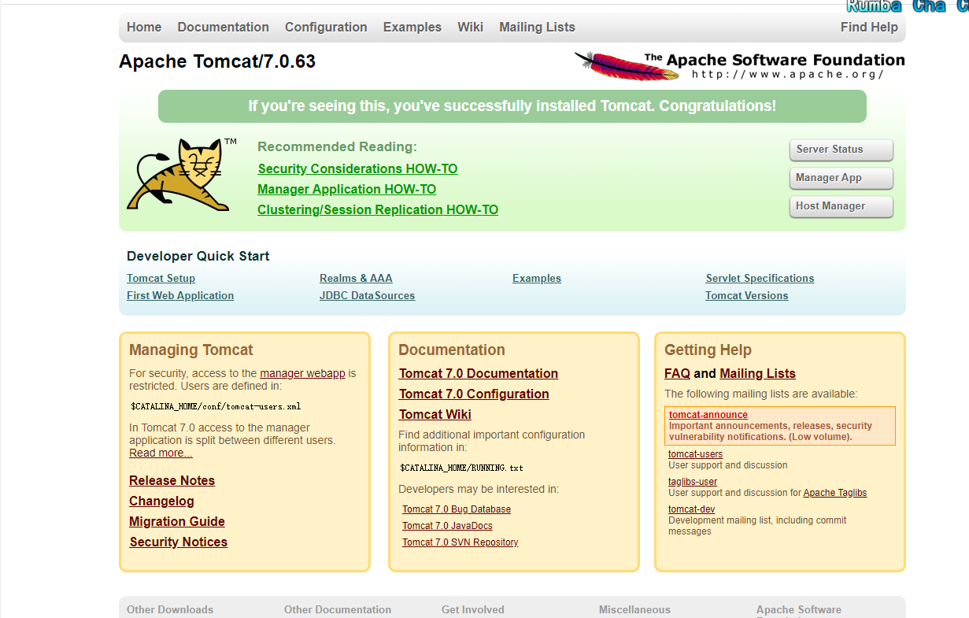Click the Other Downloads footer heading
The height and width of the screenshot is (618, 969).
point(170,609)
